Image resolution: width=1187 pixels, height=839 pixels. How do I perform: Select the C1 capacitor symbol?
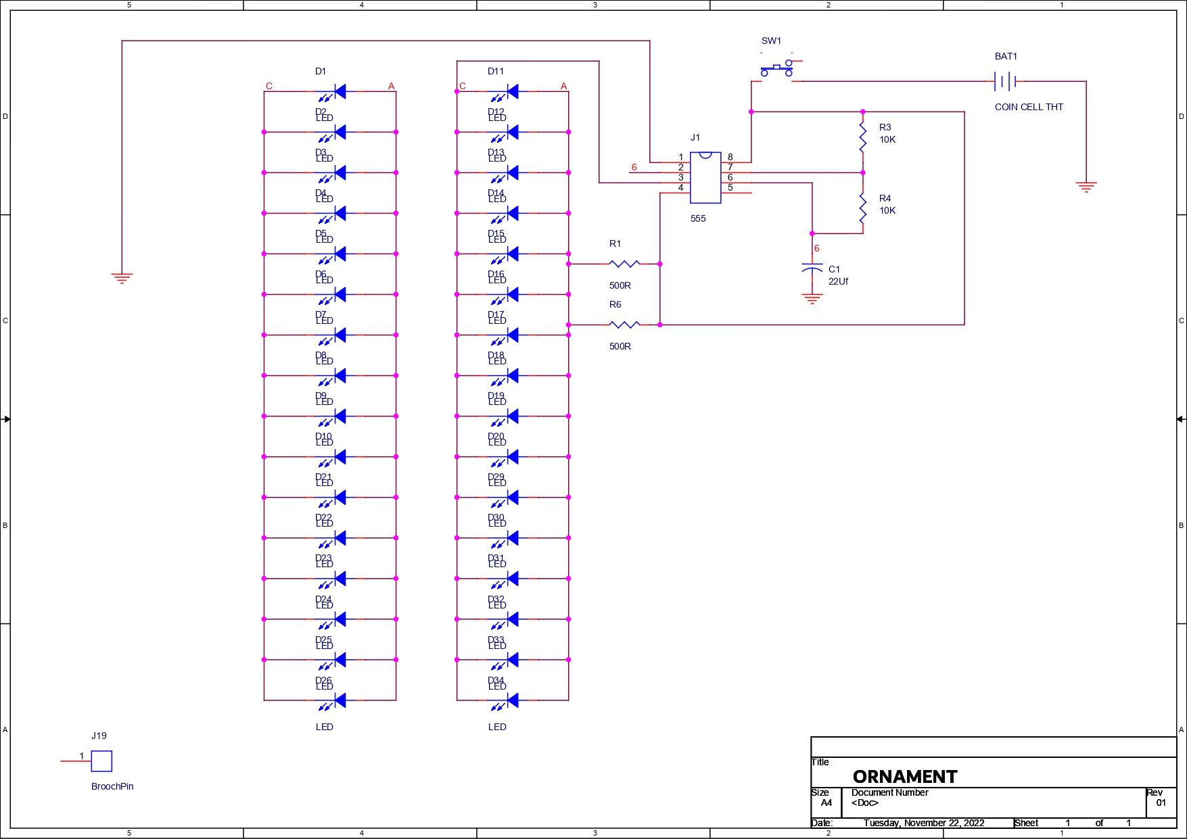[812, 268]
